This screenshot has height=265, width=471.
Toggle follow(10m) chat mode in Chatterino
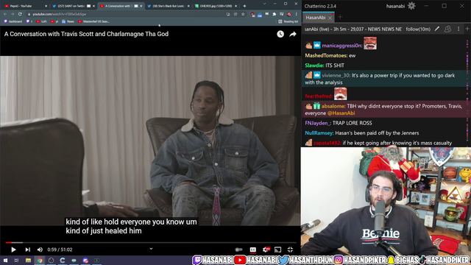click(418, 29)
